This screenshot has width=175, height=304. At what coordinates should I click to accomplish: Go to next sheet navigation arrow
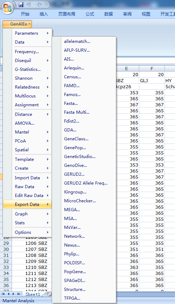pyautogui.click(x=13, y=294)
